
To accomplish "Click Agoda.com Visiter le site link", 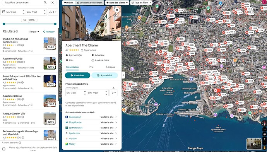I will click(x=109, y=133).
